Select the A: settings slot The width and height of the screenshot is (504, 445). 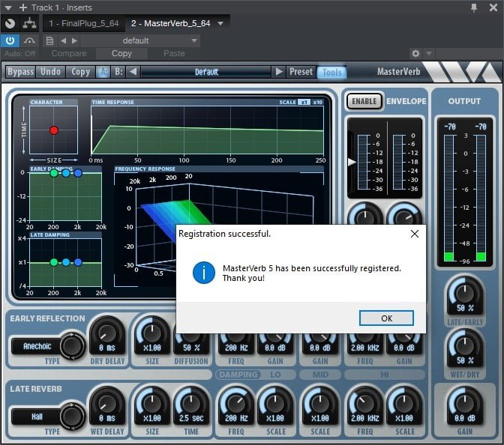103,72
